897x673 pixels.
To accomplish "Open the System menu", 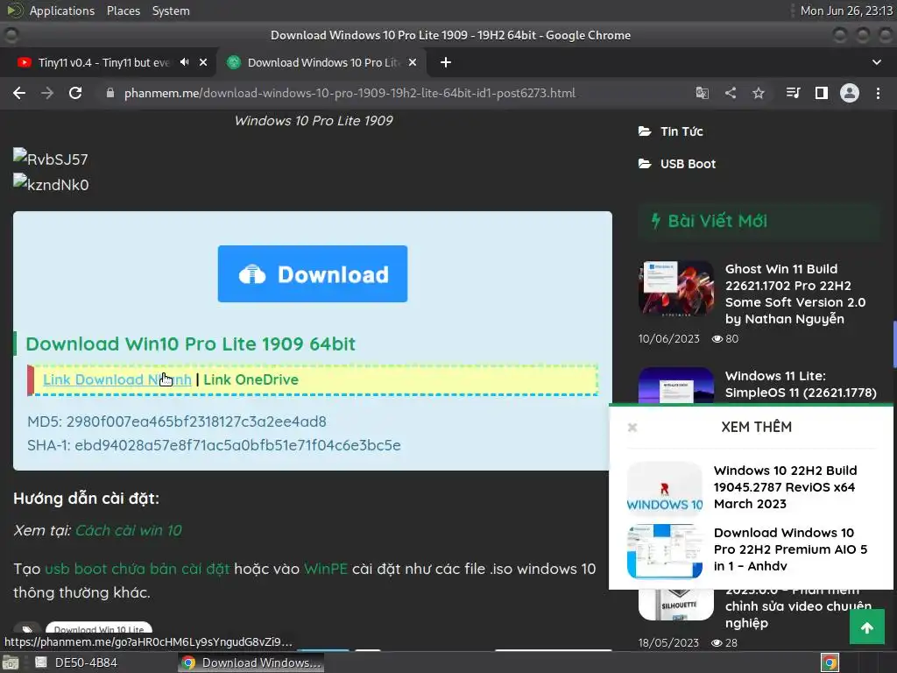I will [x=171, y=11].
